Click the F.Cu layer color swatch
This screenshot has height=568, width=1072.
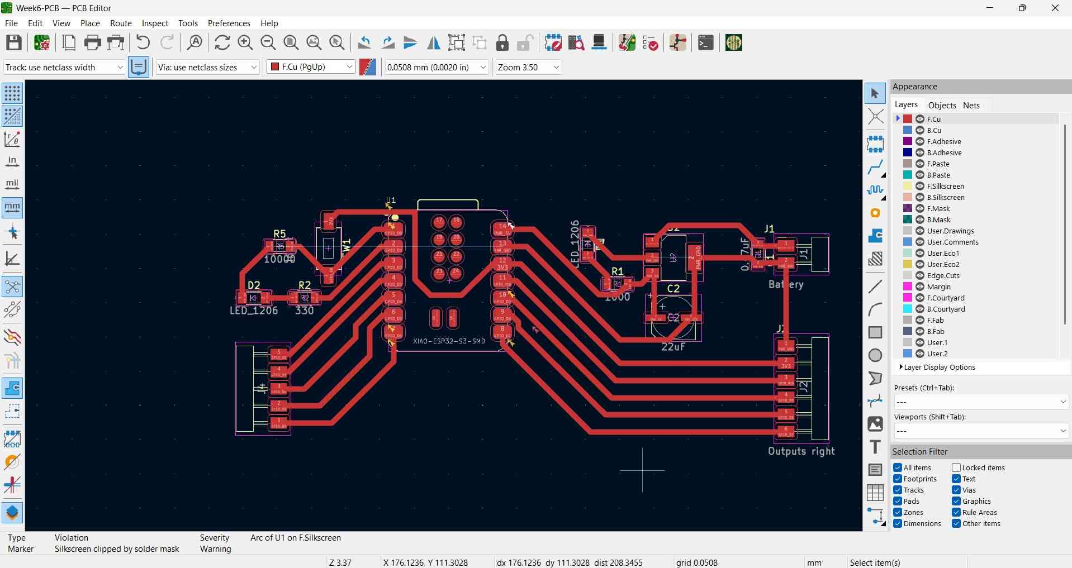click(908, 118)
